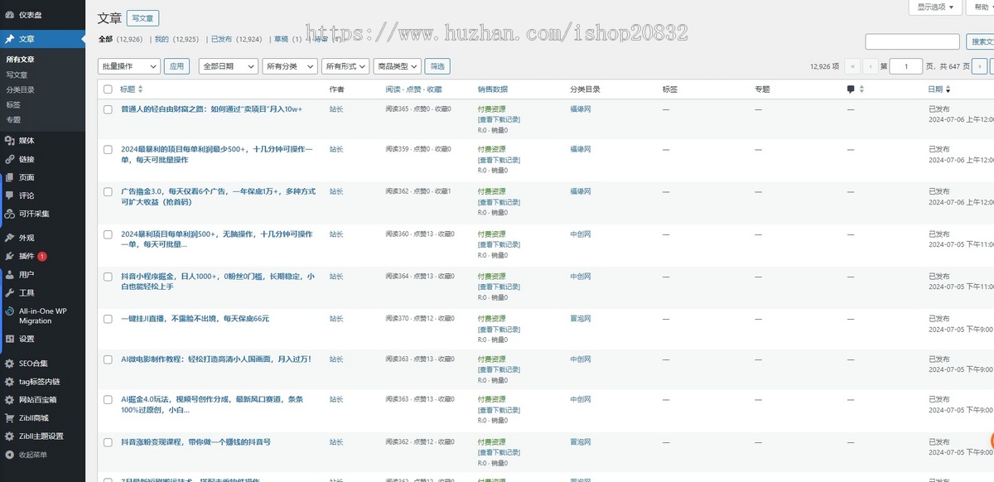
Task: Select the 标签 submenu item in sidebar
Action: [13, 104]
